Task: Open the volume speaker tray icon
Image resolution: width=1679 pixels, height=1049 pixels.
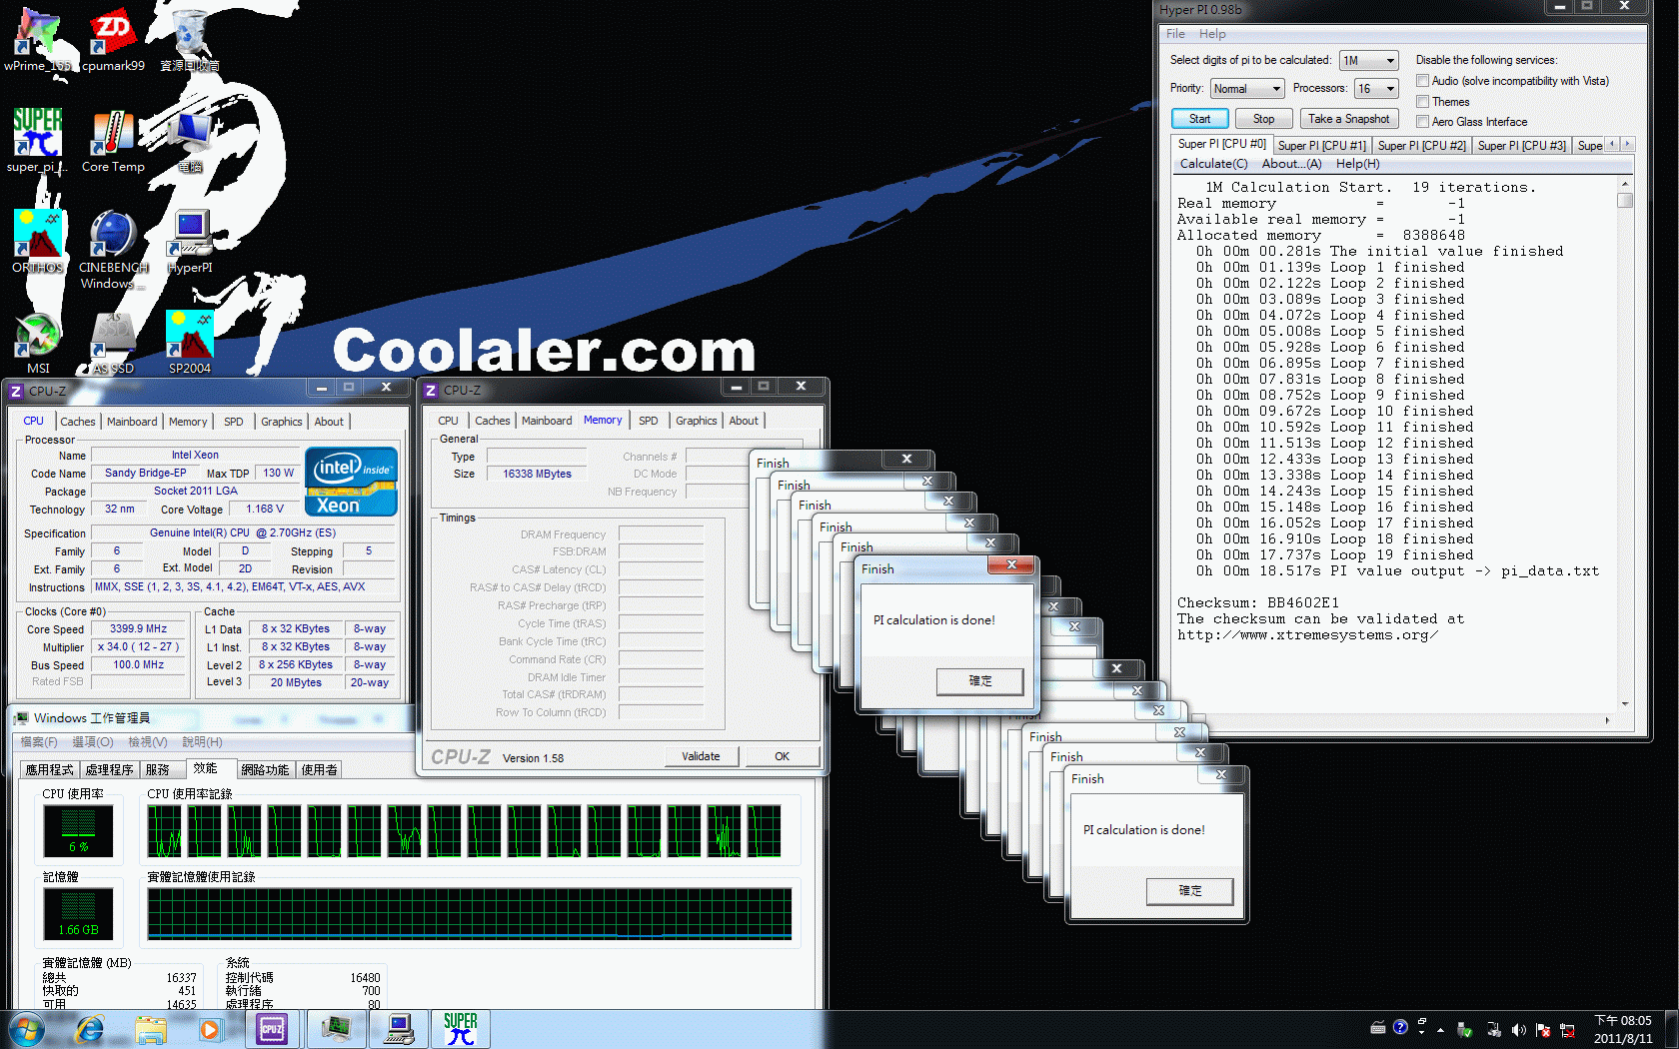Action: point(1518,1029)
